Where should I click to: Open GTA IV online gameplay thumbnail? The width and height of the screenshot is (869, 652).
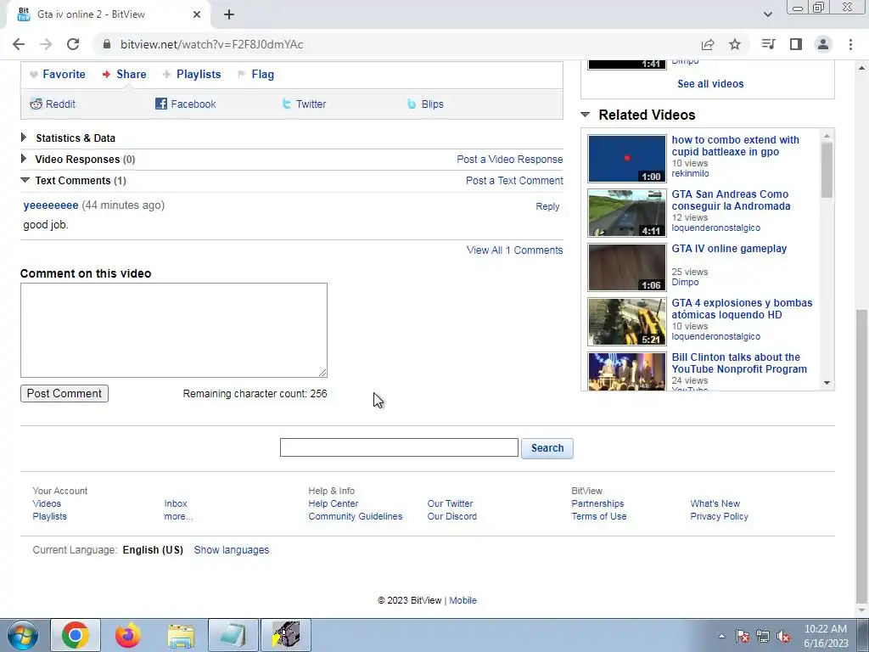pos(627,267)
